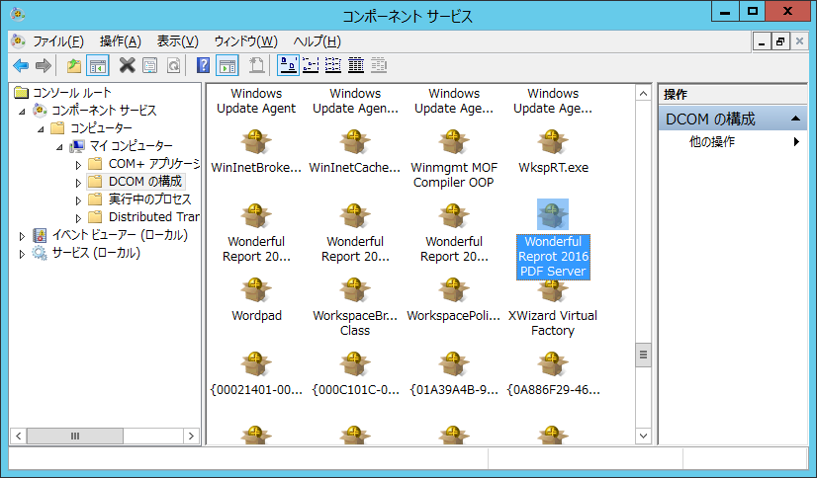Click the tree's horizontal scroll left arrow
This screenshot has width=817, height=478.
coord(18,436)
